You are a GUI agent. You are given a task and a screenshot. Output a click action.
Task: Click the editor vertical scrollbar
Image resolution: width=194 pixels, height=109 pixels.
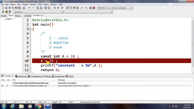[x=192, y=45]
